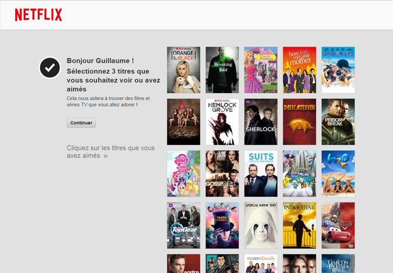Select the Delicatessen poster
The image size is (393, 273).
(299, 122)
